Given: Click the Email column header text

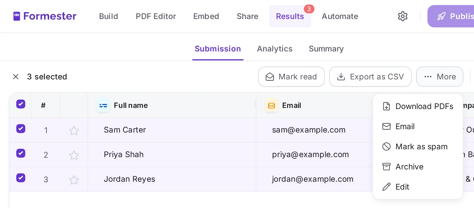Looking at the screenshot, I should click(292, 105).
